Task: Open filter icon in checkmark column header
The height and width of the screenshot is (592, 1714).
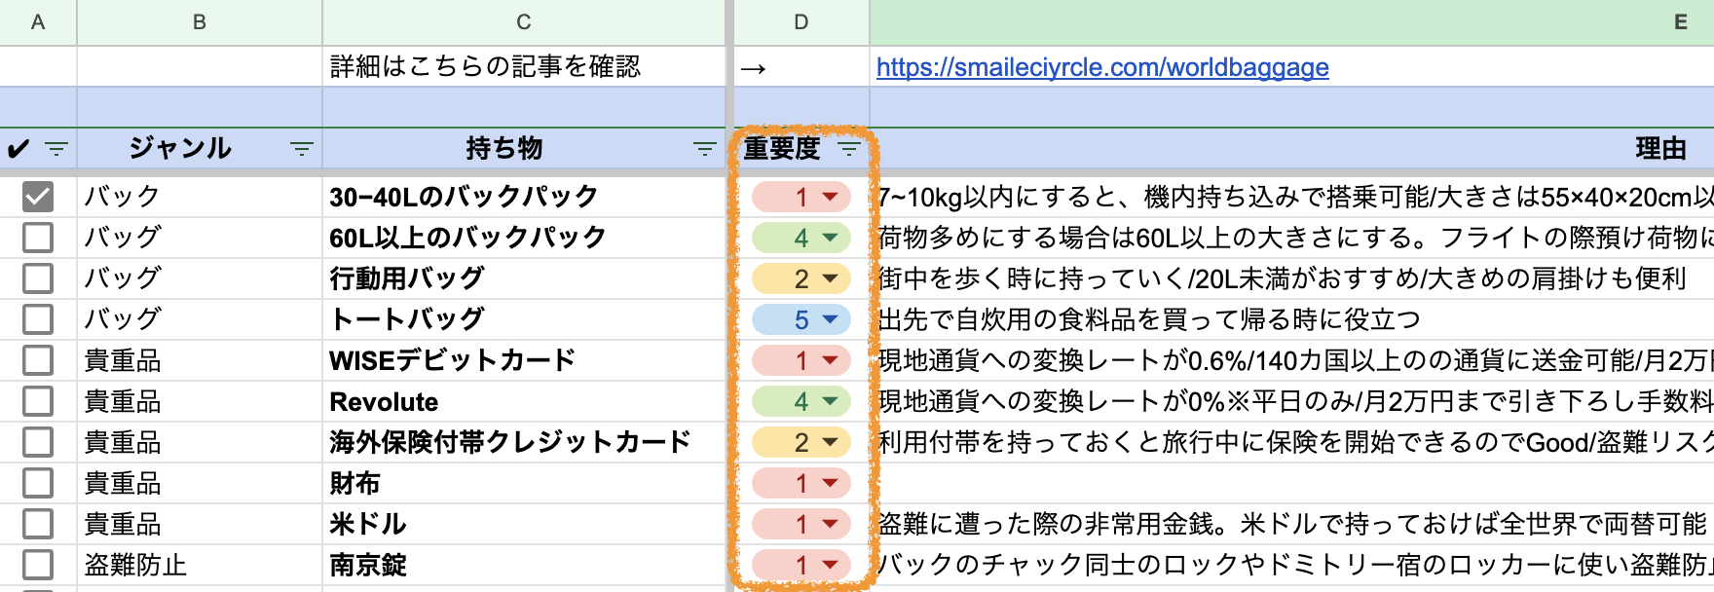Action: pos(56,149)
